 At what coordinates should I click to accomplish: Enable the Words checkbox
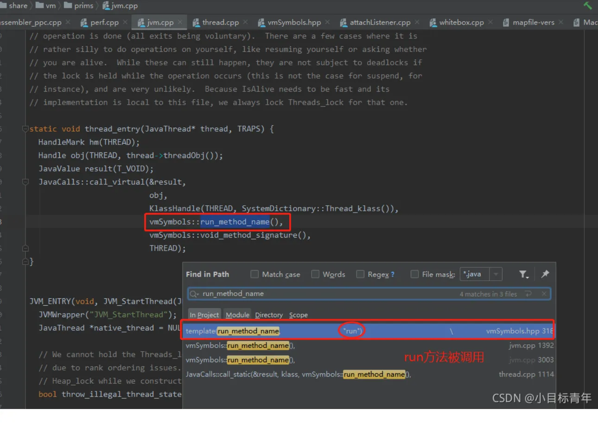[x=315, y=274]
